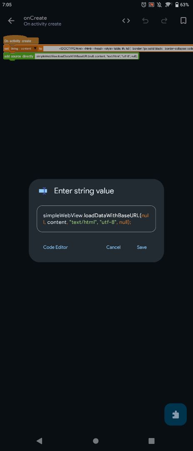
Task: Tap the cast icon in status bar
Action: click(x=151, y=5)
